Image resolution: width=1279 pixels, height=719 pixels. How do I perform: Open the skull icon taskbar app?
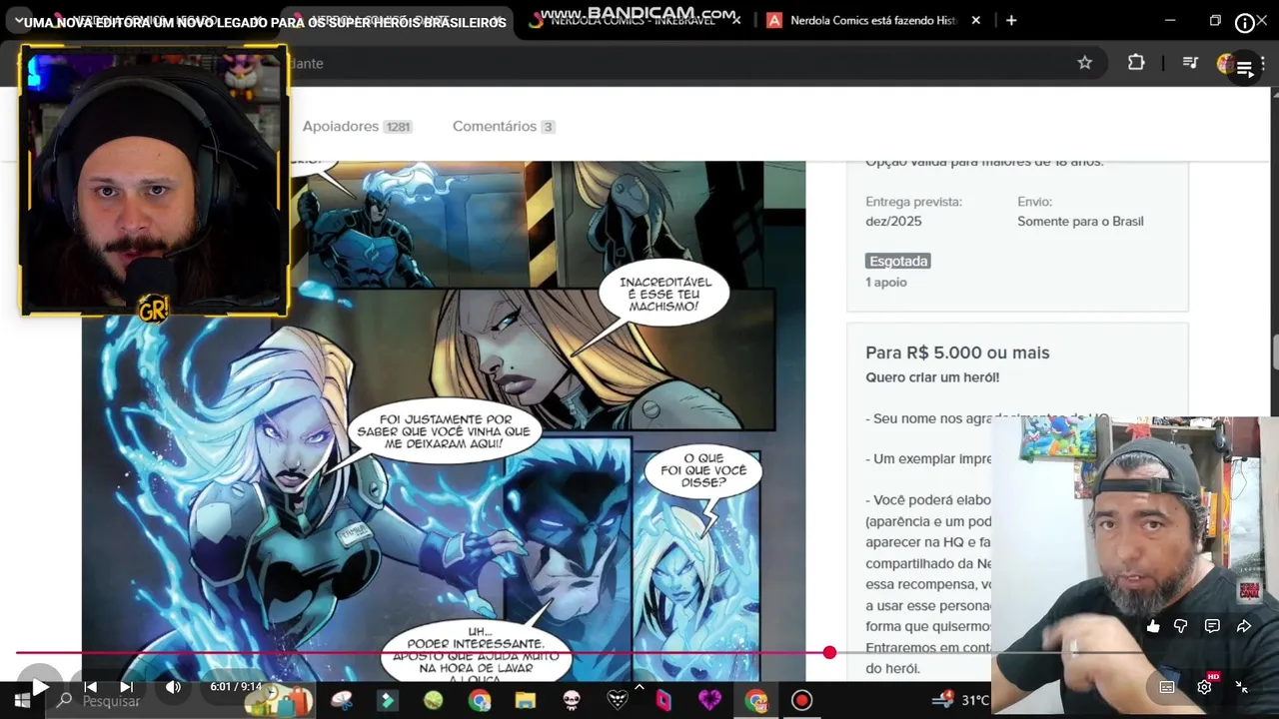pos(572,701)
